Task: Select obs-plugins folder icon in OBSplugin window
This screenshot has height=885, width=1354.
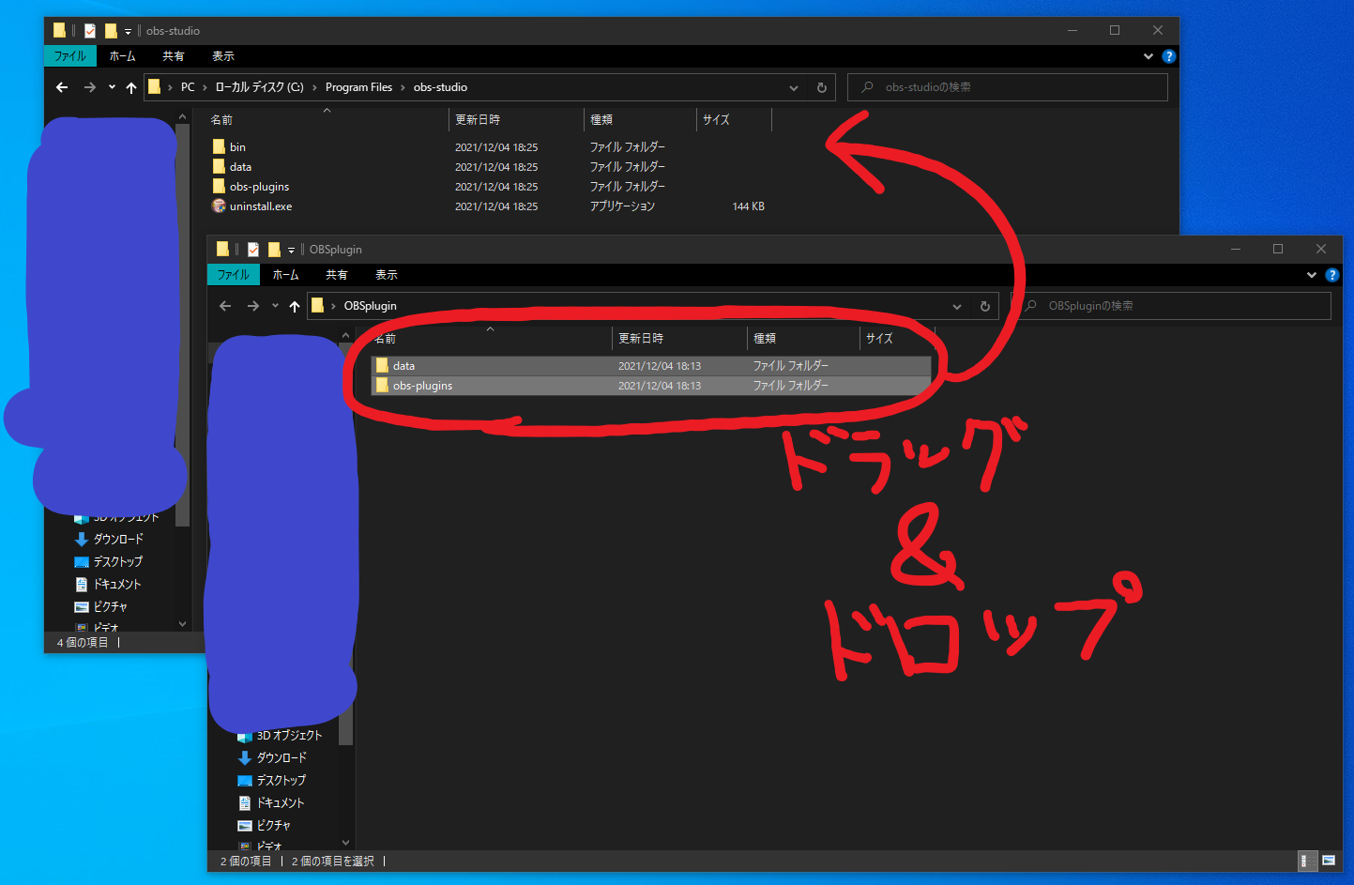Action: [382, 386]
